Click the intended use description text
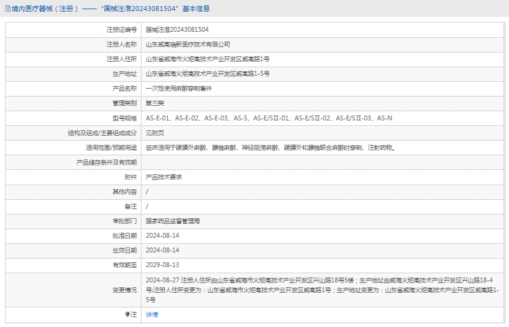The height and width of the screenshot is (327, 509). click(271, 147)
